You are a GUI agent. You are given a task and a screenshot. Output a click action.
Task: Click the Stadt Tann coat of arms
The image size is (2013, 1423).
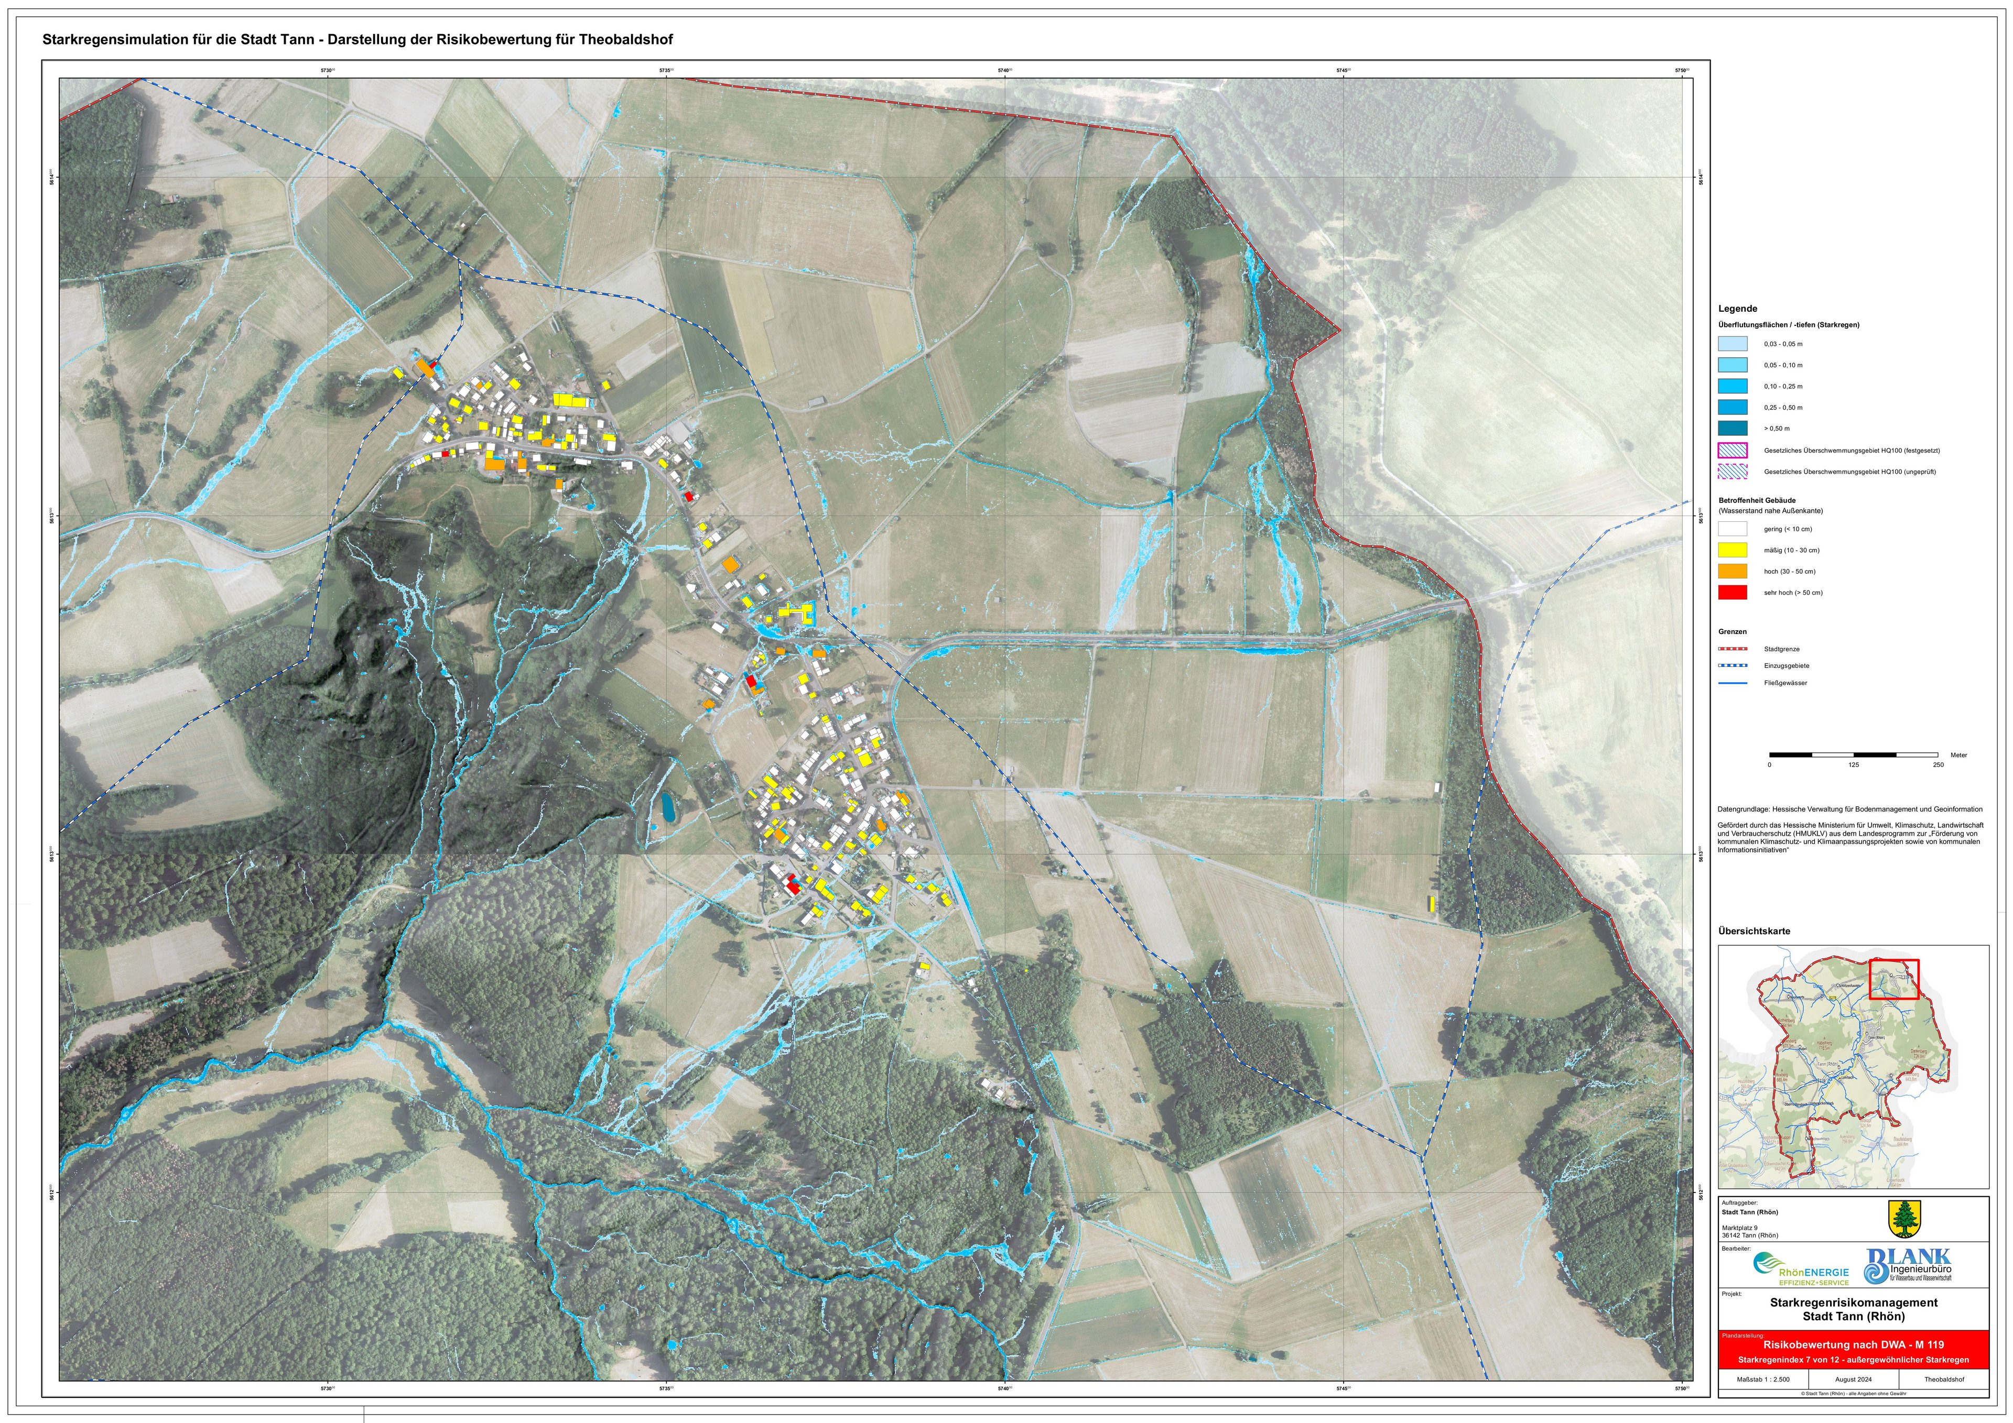1903,1219
